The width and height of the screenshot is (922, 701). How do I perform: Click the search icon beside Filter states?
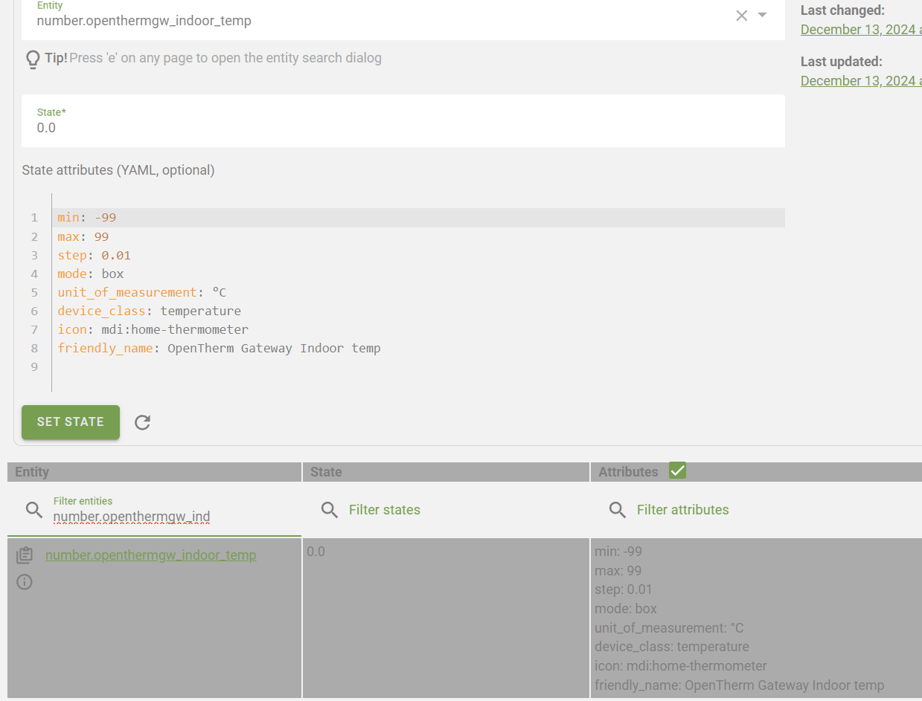point(330,509)
